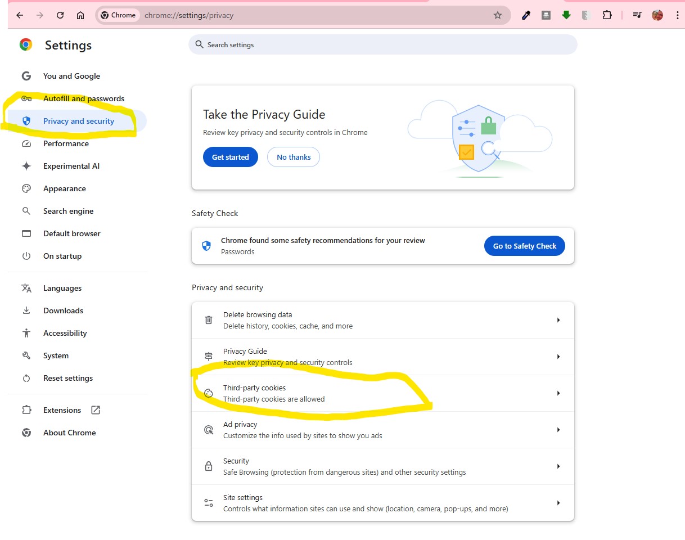Click the signpost icon for Privacy Guide
The height and width of the screenshot is (540, 685).
click(x=209, y=357)
